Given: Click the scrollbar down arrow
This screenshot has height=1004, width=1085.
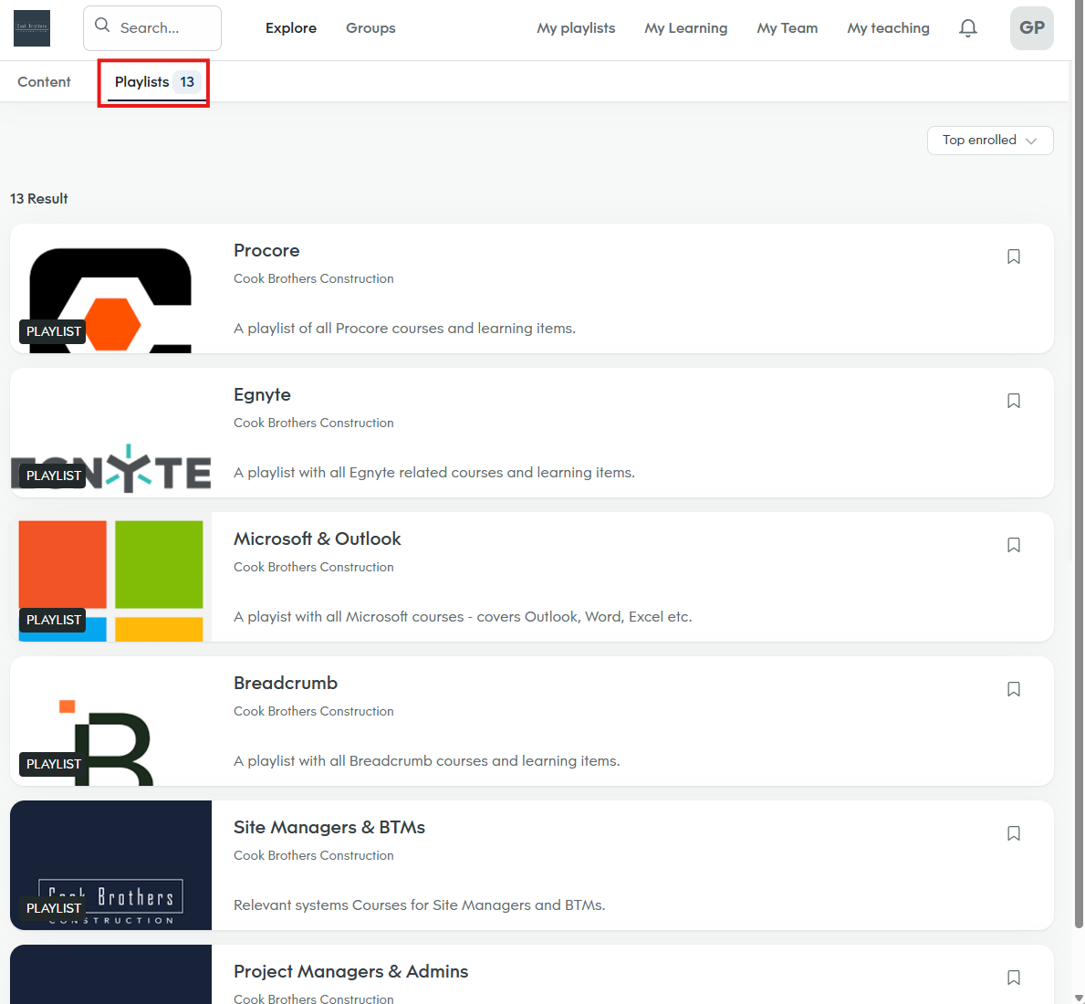Looking at the screenshot, I should tap(1079, 997).
